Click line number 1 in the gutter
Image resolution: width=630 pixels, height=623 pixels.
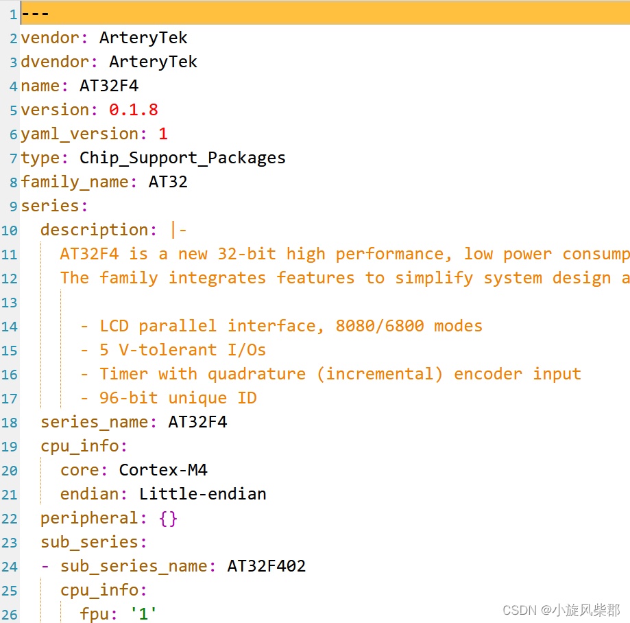click(13, 15)
